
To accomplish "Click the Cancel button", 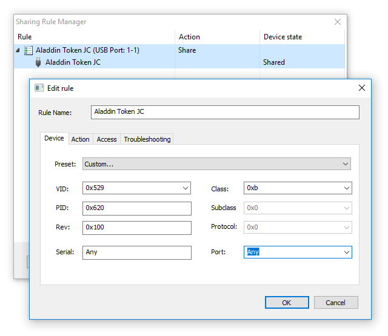I will (336, 303).
